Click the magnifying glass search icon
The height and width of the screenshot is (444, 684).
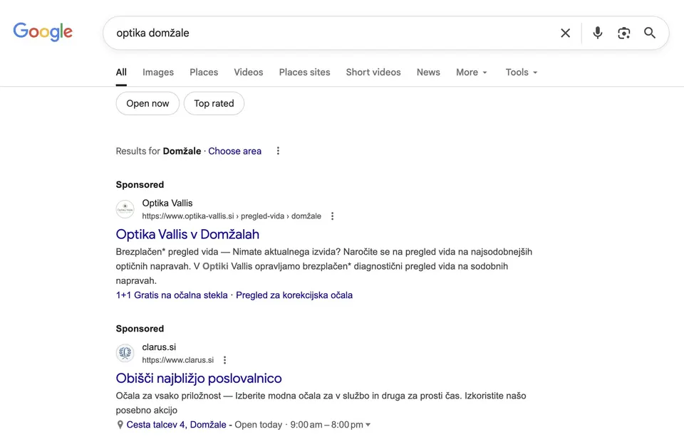pos(650,33)
